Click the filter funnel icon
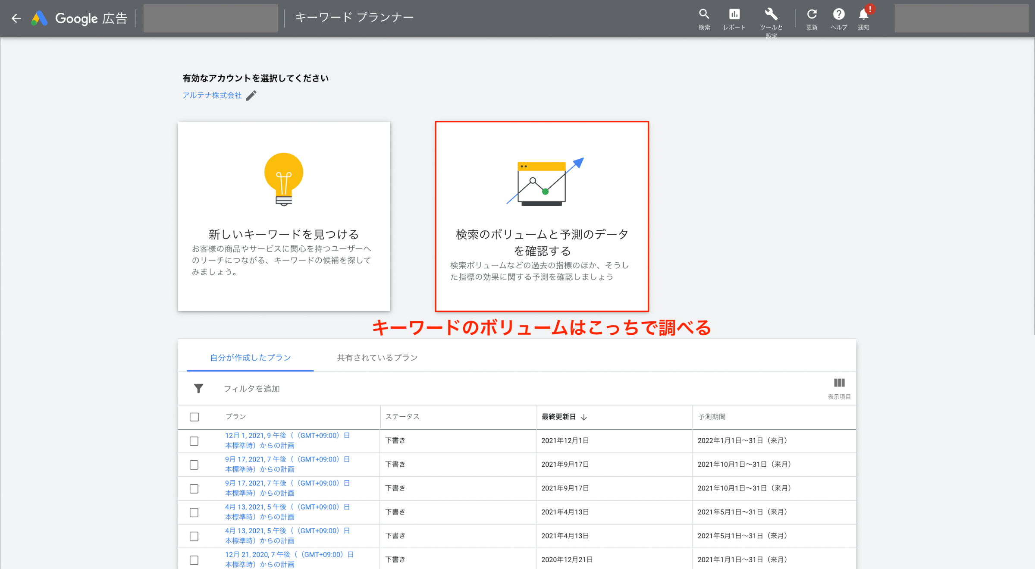The image size is (1035, 569). click(x=198, y=389)
